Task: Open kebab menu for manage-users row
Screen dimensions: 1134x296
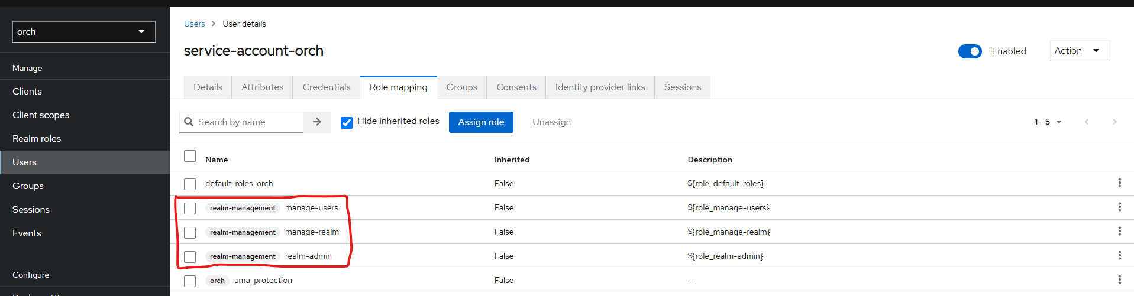Action: [1119, 207]
